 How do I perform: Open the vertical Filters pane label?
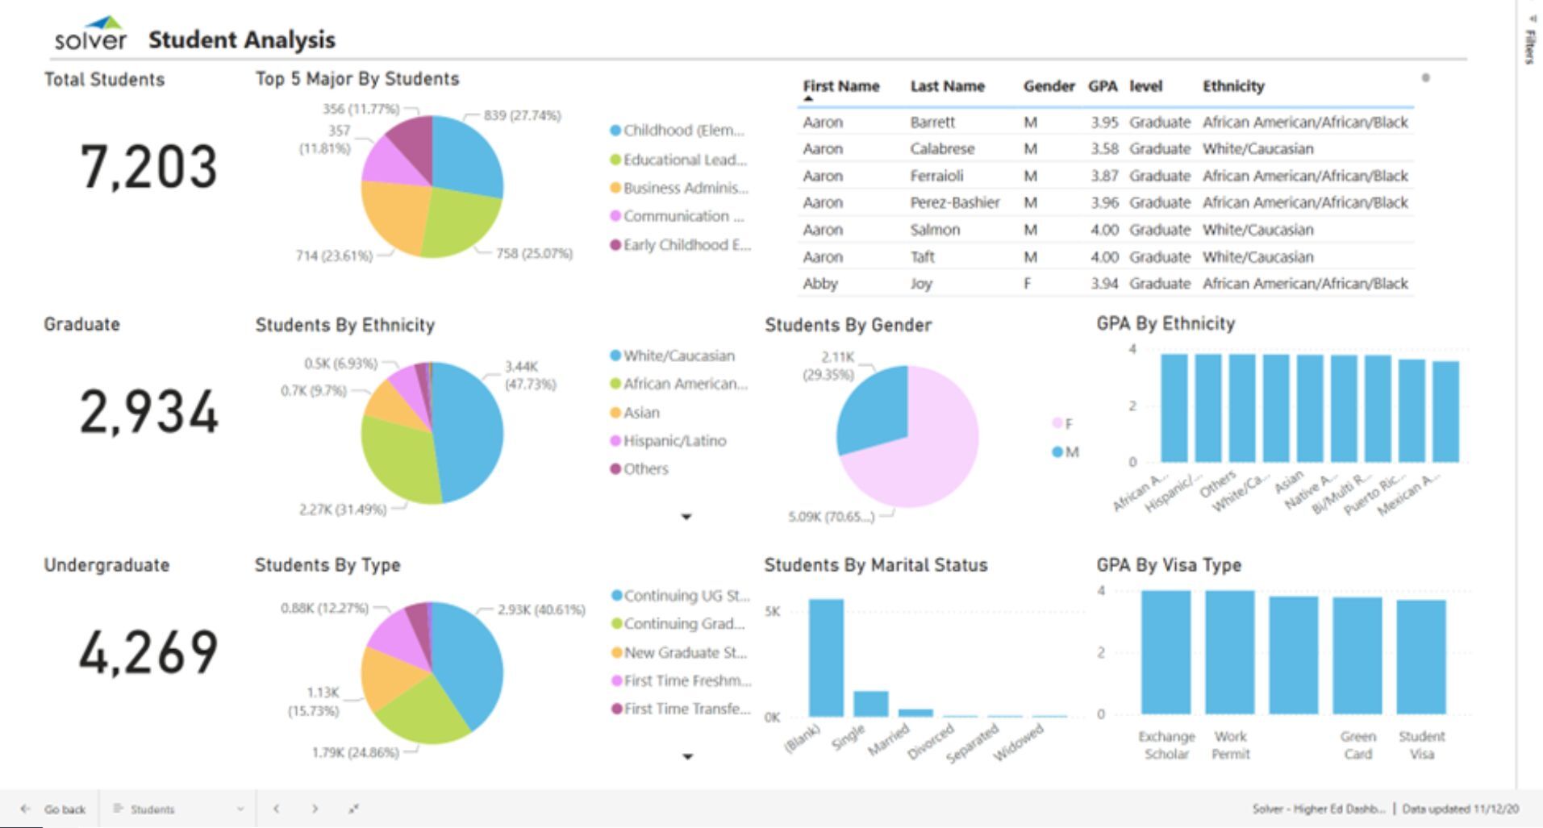pos(1529,47)
